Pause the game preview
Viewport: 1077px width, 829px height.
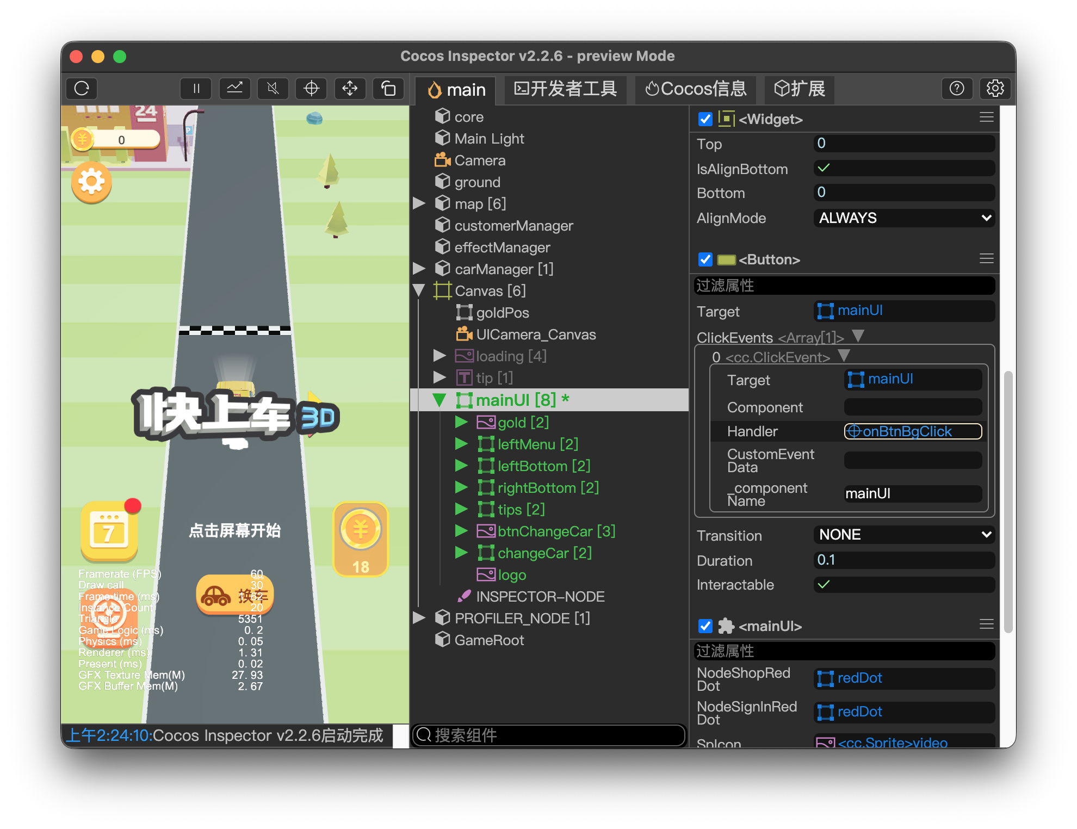196,88
